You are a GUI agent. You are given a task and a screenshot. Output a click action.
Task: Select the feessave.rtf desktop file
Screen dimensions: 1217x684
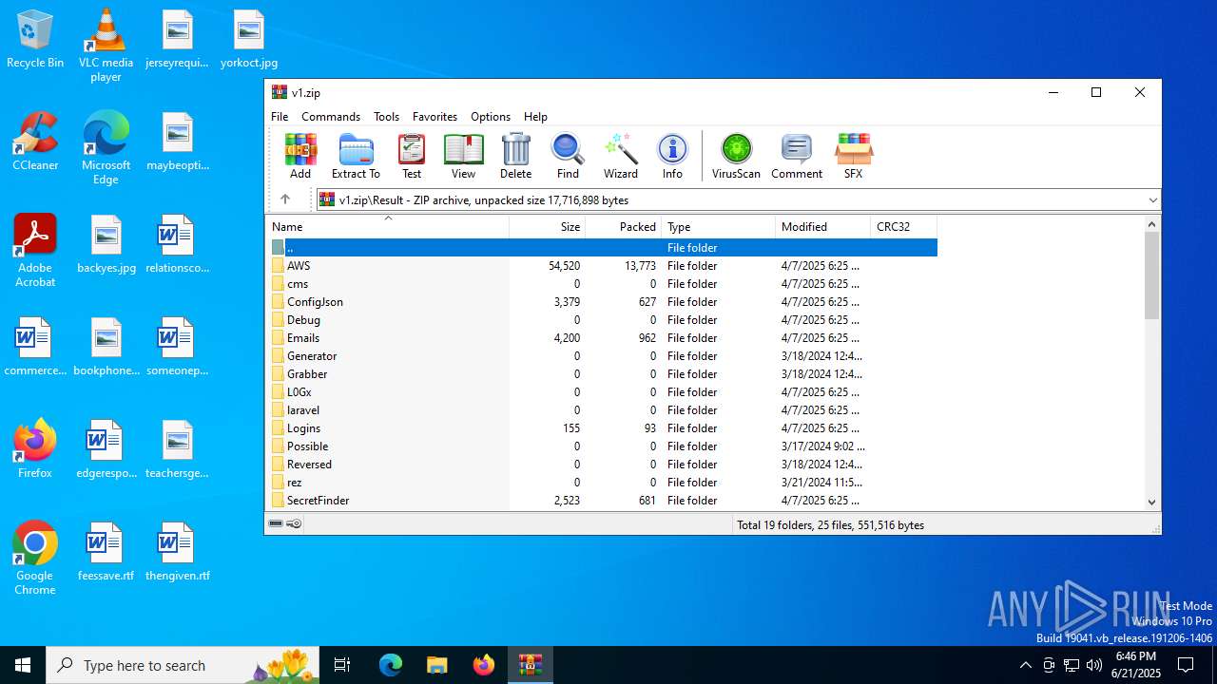106,552
